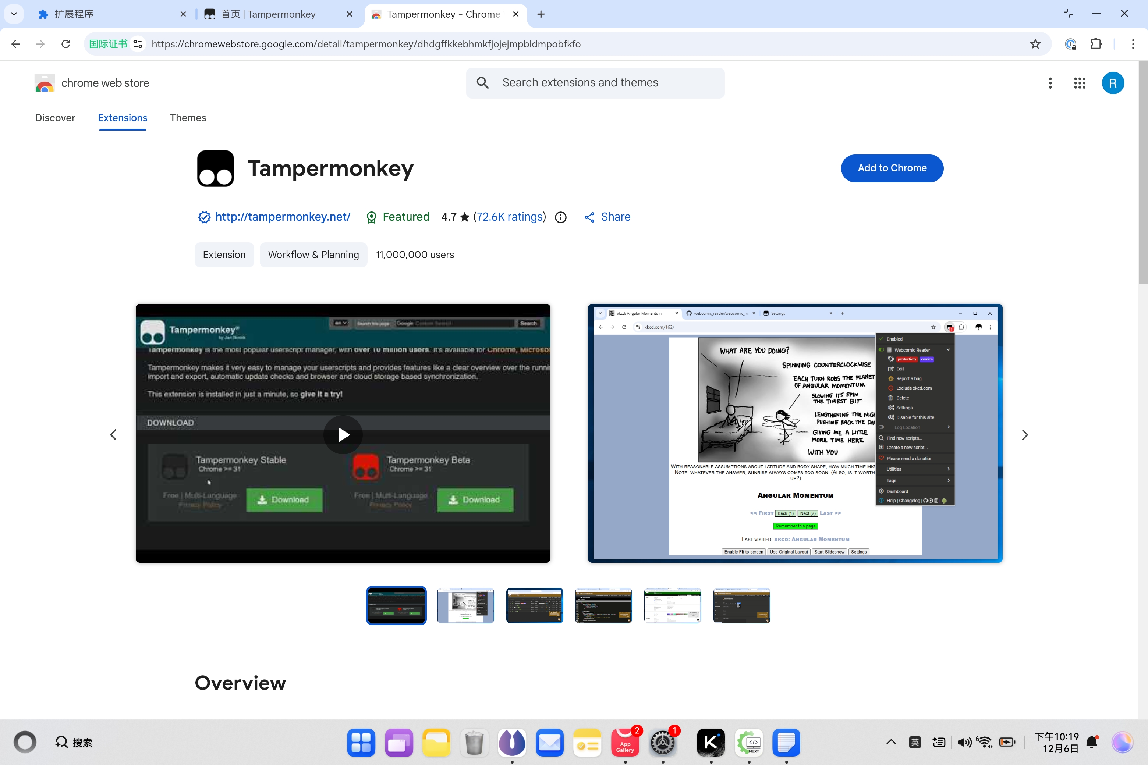1148x765 pixels.
Task: Switch to the Discover tab
Action: pyautogui.click(x=55, y=118)
